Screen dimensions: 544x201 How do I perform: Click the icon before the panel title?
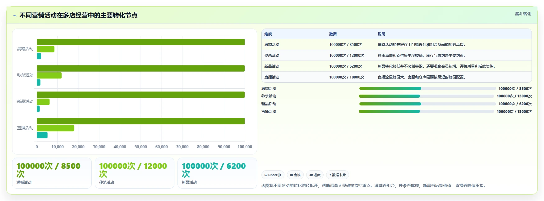tap(15, 16)
